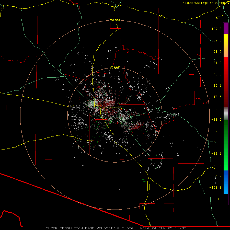The width and height of the screenshot is (230, 230).
Task: Click the 50 NMI range ring label
Action: click(115, 67)
